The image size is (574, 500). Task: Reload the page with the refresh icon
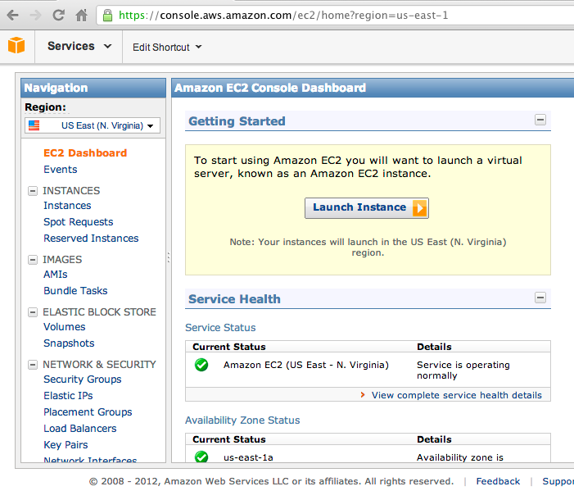[x=59, y=15]
